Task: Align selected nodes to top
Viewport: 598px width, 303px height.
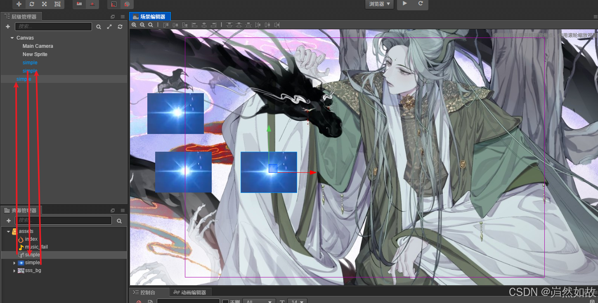Action: click(166, 25)
